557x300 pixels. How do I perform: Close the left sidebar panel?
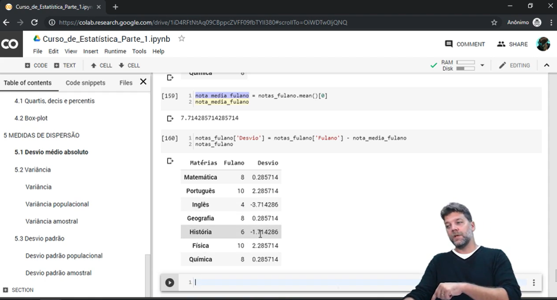[x=143, y=82]
